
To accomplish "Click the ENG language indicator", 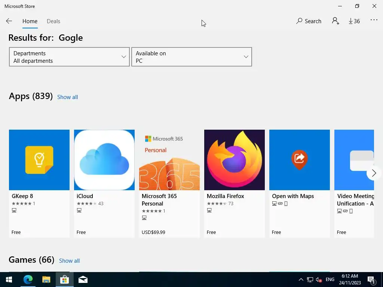I will pyautogui.click(x=330, y=280).
